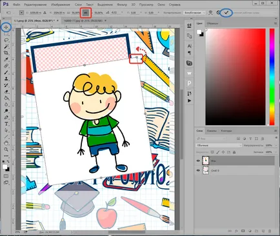The height and width of the screenshot is (236, 280).
Task: Select the Blur tool
Action: tap(6, 104)
